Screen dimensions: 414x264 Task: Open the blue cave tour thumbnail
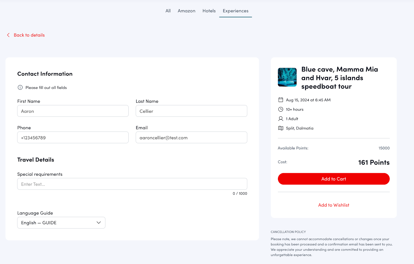pyautogui.click(x=287, y=77)
